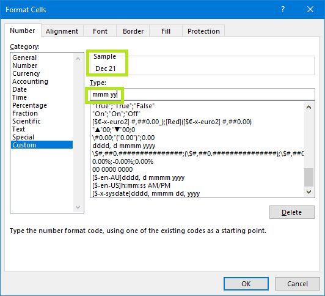Click the format list scrollbar thumb
The height and width of the screenshot is (296, 325).
coord(309,177)
